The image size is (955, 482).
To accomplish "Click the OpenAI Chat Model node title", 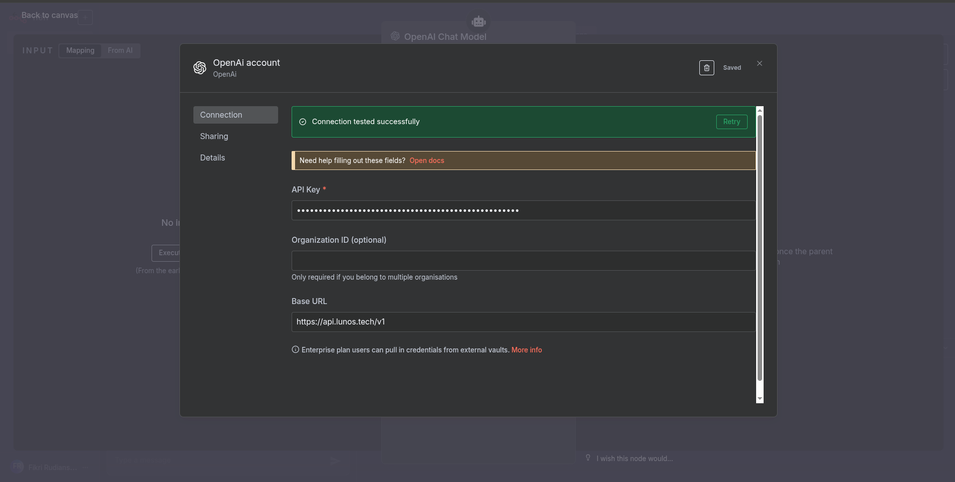I will click(x=445, y=37).
